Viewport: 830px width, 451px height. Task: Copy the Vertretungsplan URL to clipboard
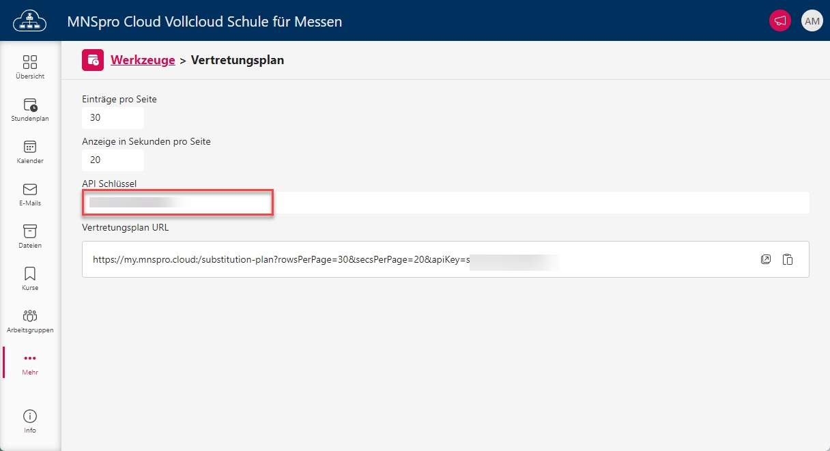(788, 259)
